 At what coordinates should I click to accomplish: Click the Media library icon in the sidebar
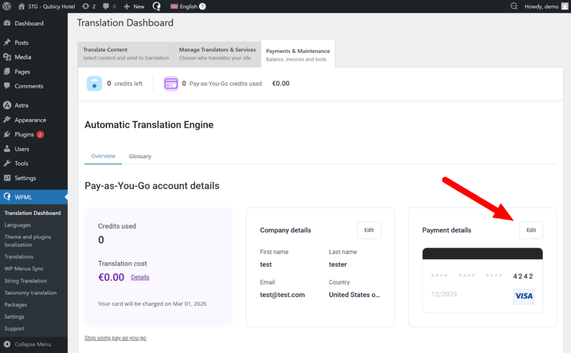coord(7,57)
